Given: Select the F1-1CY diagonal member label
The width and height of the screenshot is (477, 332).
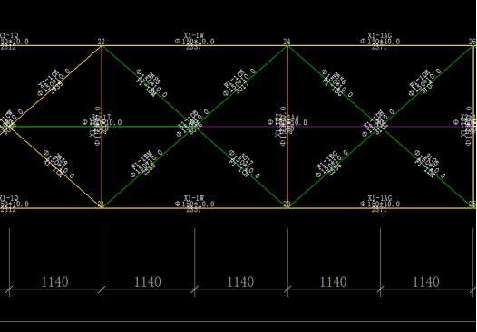Looking at the screenshot, I should (x=234, y=80).
